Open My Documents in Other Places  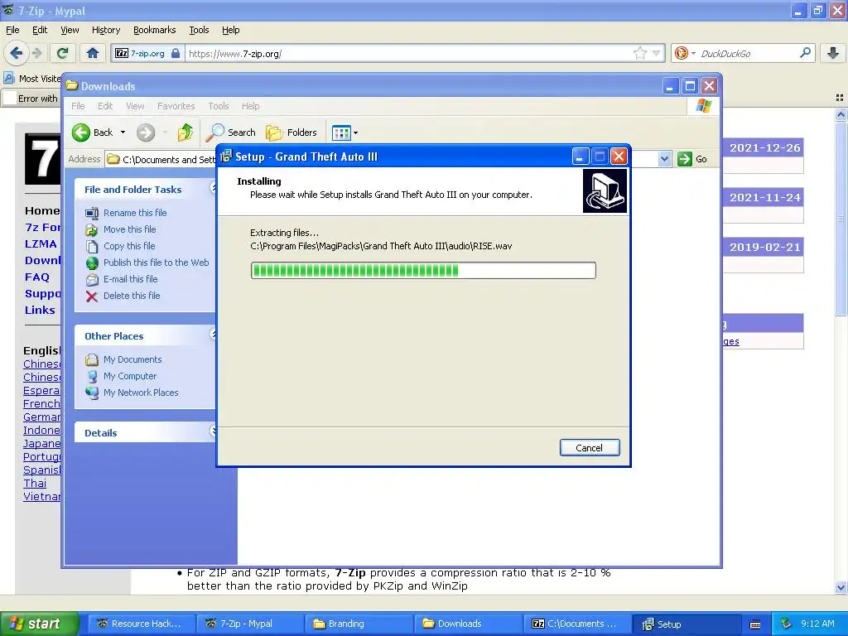pos(132,359)
